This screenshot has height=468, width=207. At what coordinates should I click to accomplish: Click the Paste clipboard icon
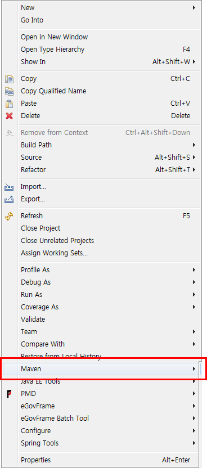[9, 103]
